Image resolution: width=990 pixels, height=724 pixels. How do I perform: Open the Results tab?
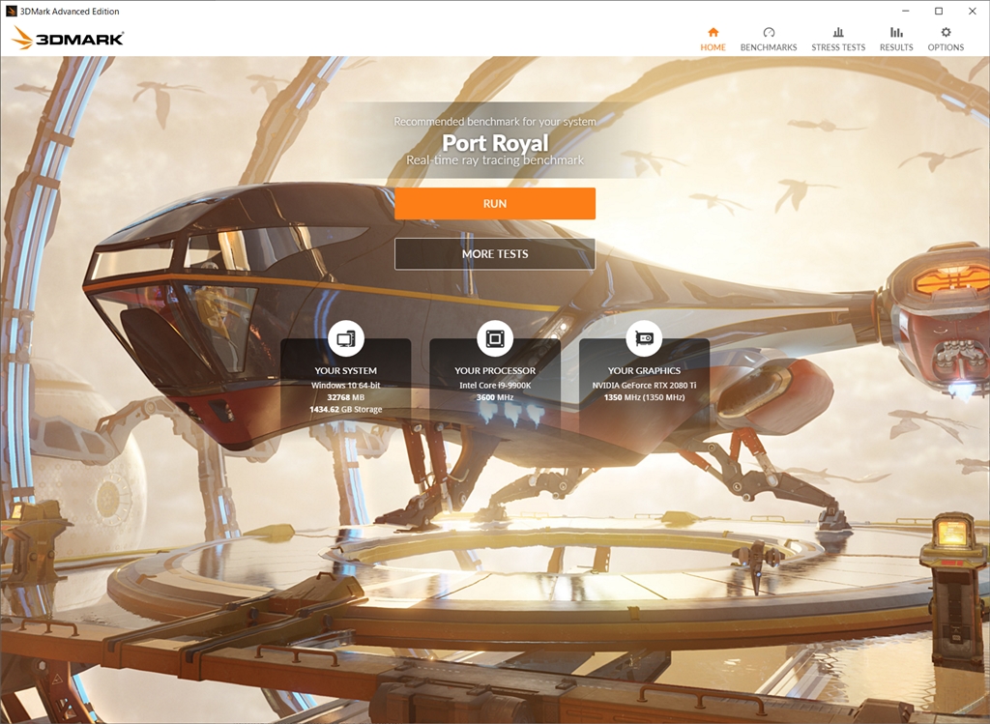pos(896,39)
